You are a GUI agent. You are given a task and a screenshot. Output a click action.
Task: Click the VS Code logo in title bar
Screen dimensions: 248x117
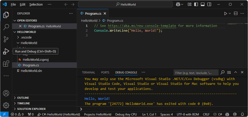(x=5, y=4)
